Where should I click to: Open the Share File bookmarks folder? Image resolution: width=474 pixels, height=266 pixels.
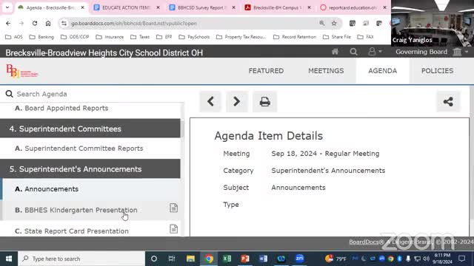tap(337, 37)
